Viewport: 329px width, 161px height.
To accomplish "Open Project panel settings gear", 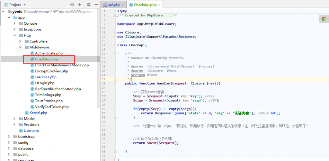I will (89, 5).
